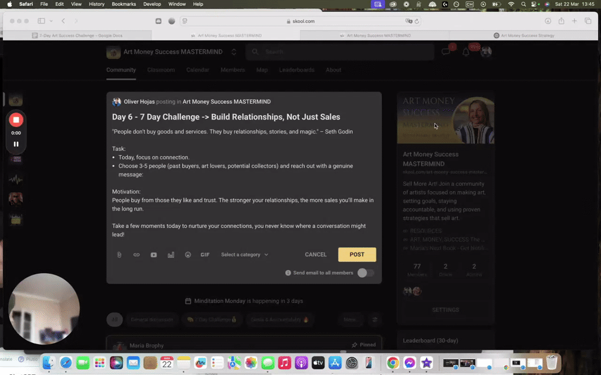Go to the Leaderboards tab

click(x=296, y=70)
